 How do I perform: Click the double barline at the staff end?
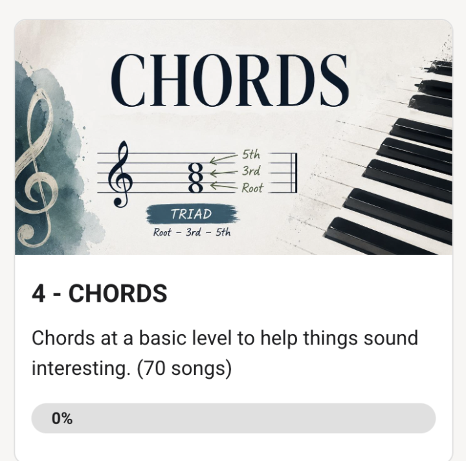tap(294, 173)
